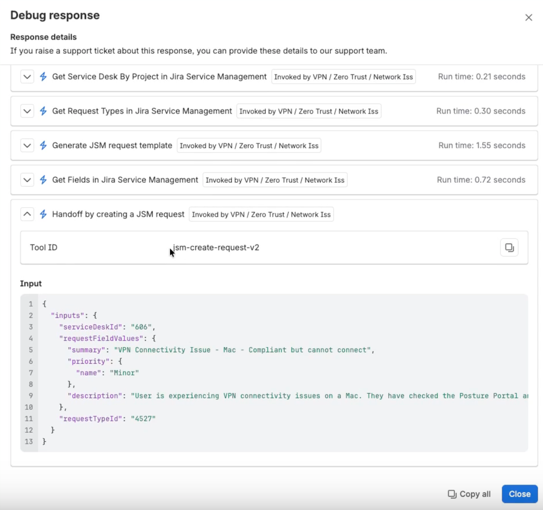Click the Generate JSM request template title
This screenshot has height=510, width=543.
pyautogui.click(x=112, y=145)
